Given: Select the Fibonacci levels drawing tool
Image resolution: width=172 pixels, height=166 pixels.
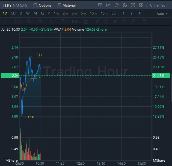Looking at the screenshot, I should coord(40,21).
